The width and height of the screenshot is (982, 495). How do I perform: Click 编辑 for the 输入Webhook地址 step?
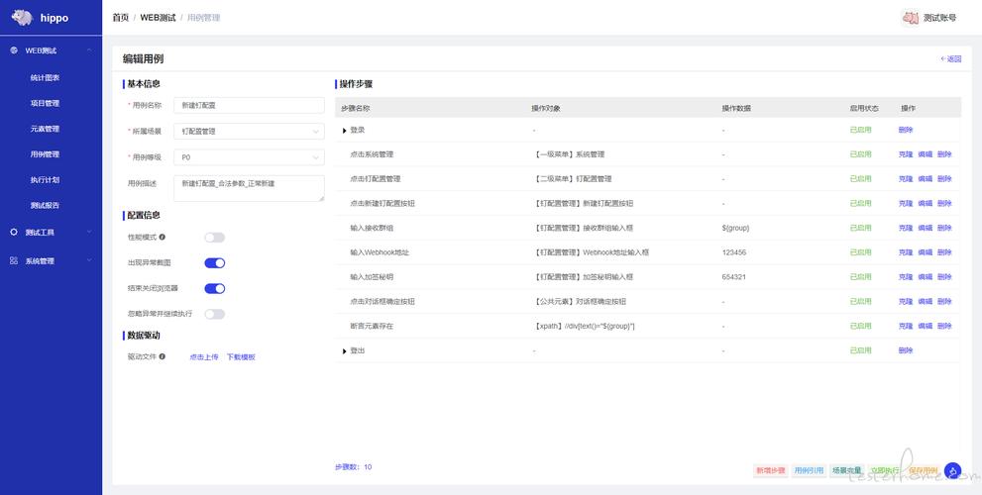tap(925, 252)
